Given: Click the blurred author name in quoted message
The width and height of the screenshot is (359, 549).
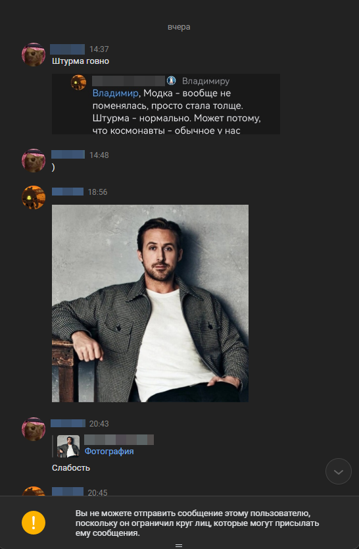Looking at the screenshot, I should (x=128, y=81).
